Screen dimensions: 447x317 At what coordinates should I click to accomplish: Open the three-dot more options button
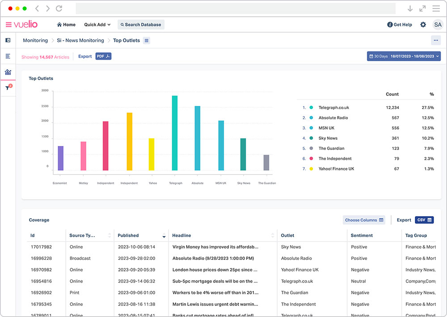435,40
